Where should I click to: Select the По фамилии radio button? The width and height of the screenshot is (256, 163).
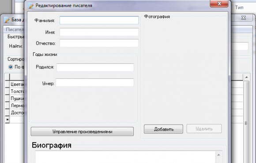(11, 67)
